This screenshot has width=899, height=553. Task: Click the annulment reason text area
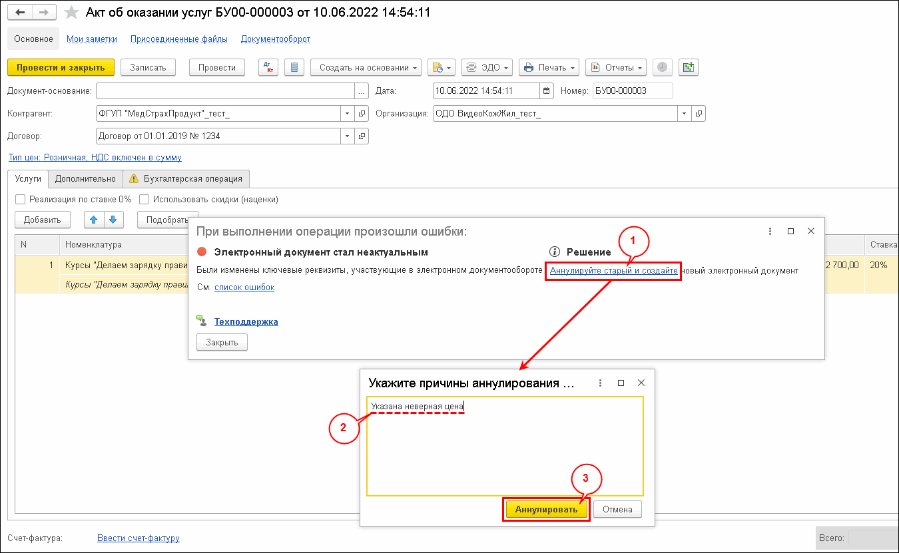(505, 446)
